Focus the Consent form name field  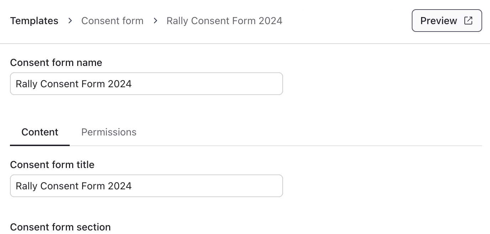146,84
